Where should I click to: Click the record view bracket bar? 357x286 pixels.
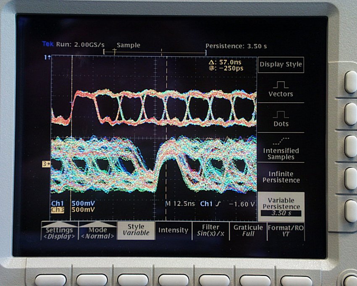pos(155,52)
